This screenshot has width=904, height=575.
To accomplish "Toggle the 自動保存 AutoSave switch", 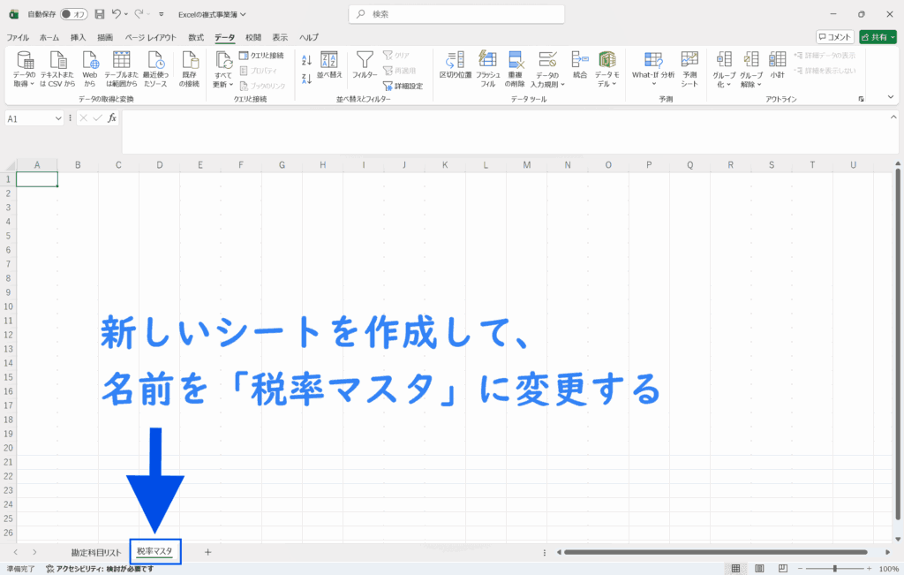I will click(73, 14).
